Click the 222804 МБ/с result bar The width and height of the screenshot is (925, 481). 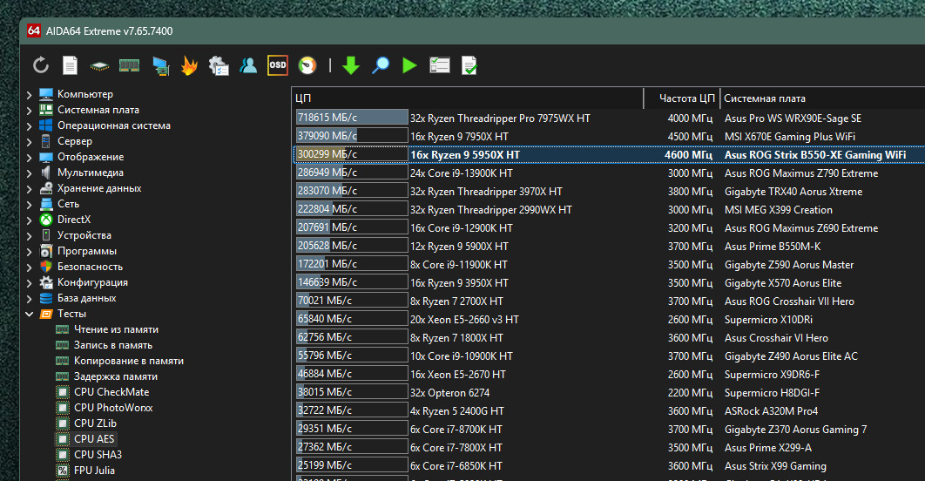352,209
